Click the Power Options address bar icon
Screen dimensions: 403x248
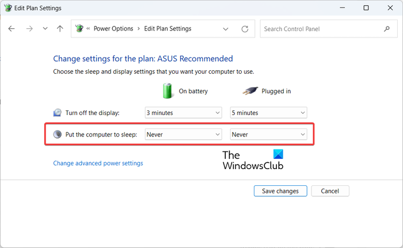click(x=79, y=29)
